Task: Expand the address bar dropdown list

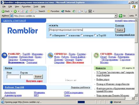Action: tap(116, 16)
